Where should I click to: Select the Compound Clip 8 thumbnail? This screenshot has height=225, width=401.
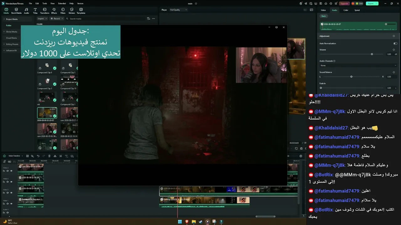tap(47, 65)
